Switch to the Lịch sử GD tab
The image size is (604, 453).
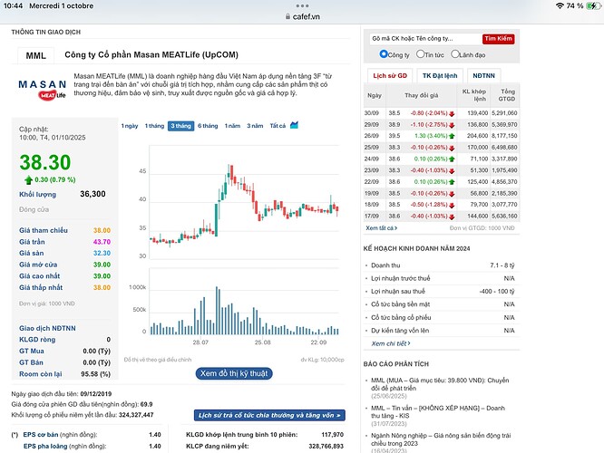point(390,76)
